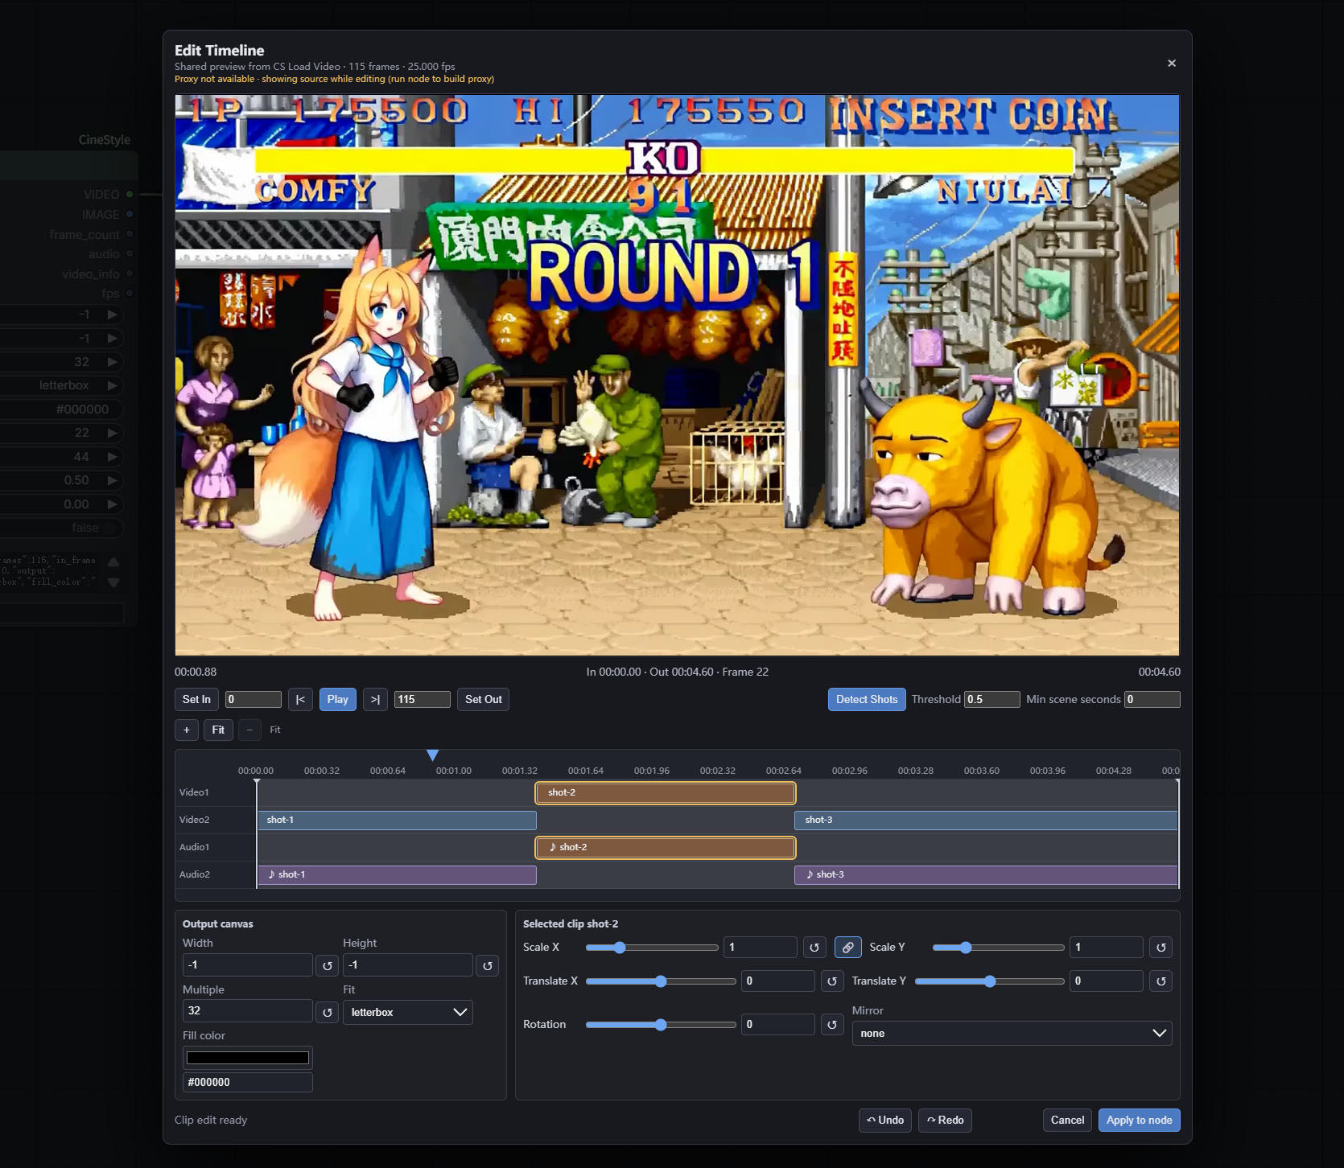This screenshot has height=1168, width=1344.
Task: Edit the #000000 fill color hex field
Action: [248, 1082]
